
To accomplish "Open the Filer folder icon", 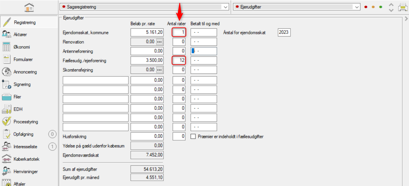I will [7, 97].
